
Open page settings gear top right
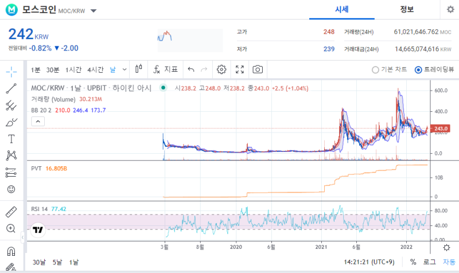point(450,9)
